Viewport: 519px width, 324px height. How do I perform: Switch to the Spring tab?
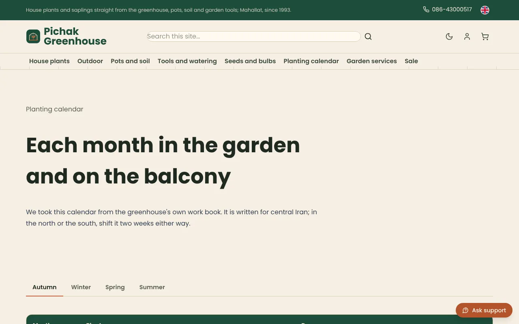pyautogui.click(x=115, y=287)
